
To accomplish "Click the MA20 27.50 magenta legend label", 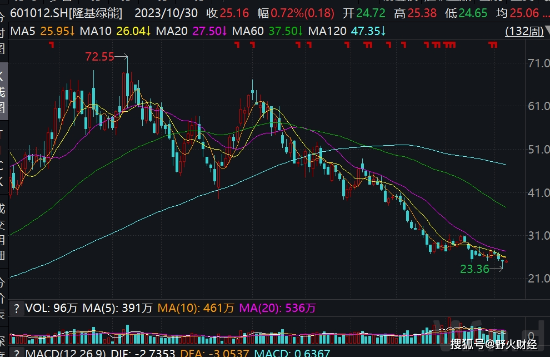I will (x=190, y=32).
